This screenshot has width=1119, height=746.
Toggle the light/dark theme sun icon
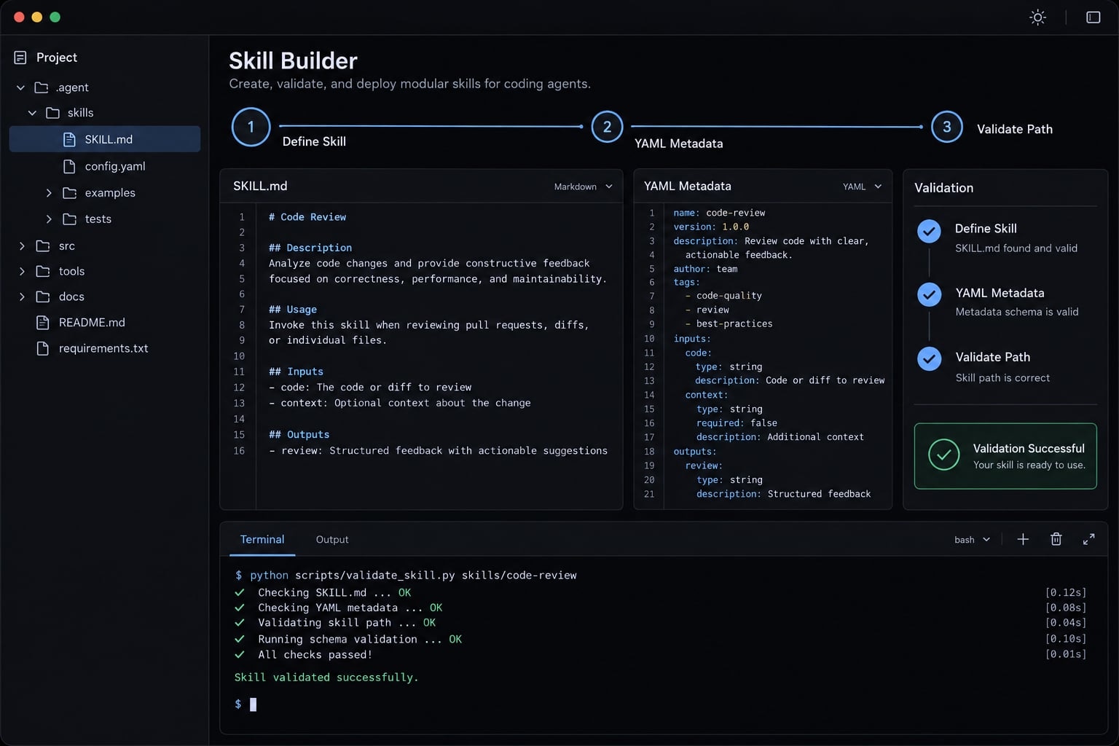click(1037, 17)
